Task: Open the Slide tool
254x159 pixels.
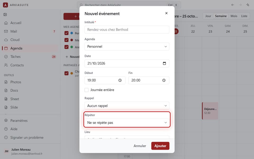Action: (x=30, y=107)
